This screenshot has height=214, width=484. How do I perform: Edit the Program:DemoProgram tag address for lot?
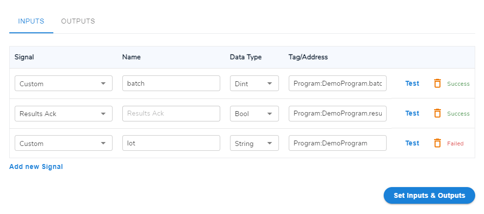338,143
